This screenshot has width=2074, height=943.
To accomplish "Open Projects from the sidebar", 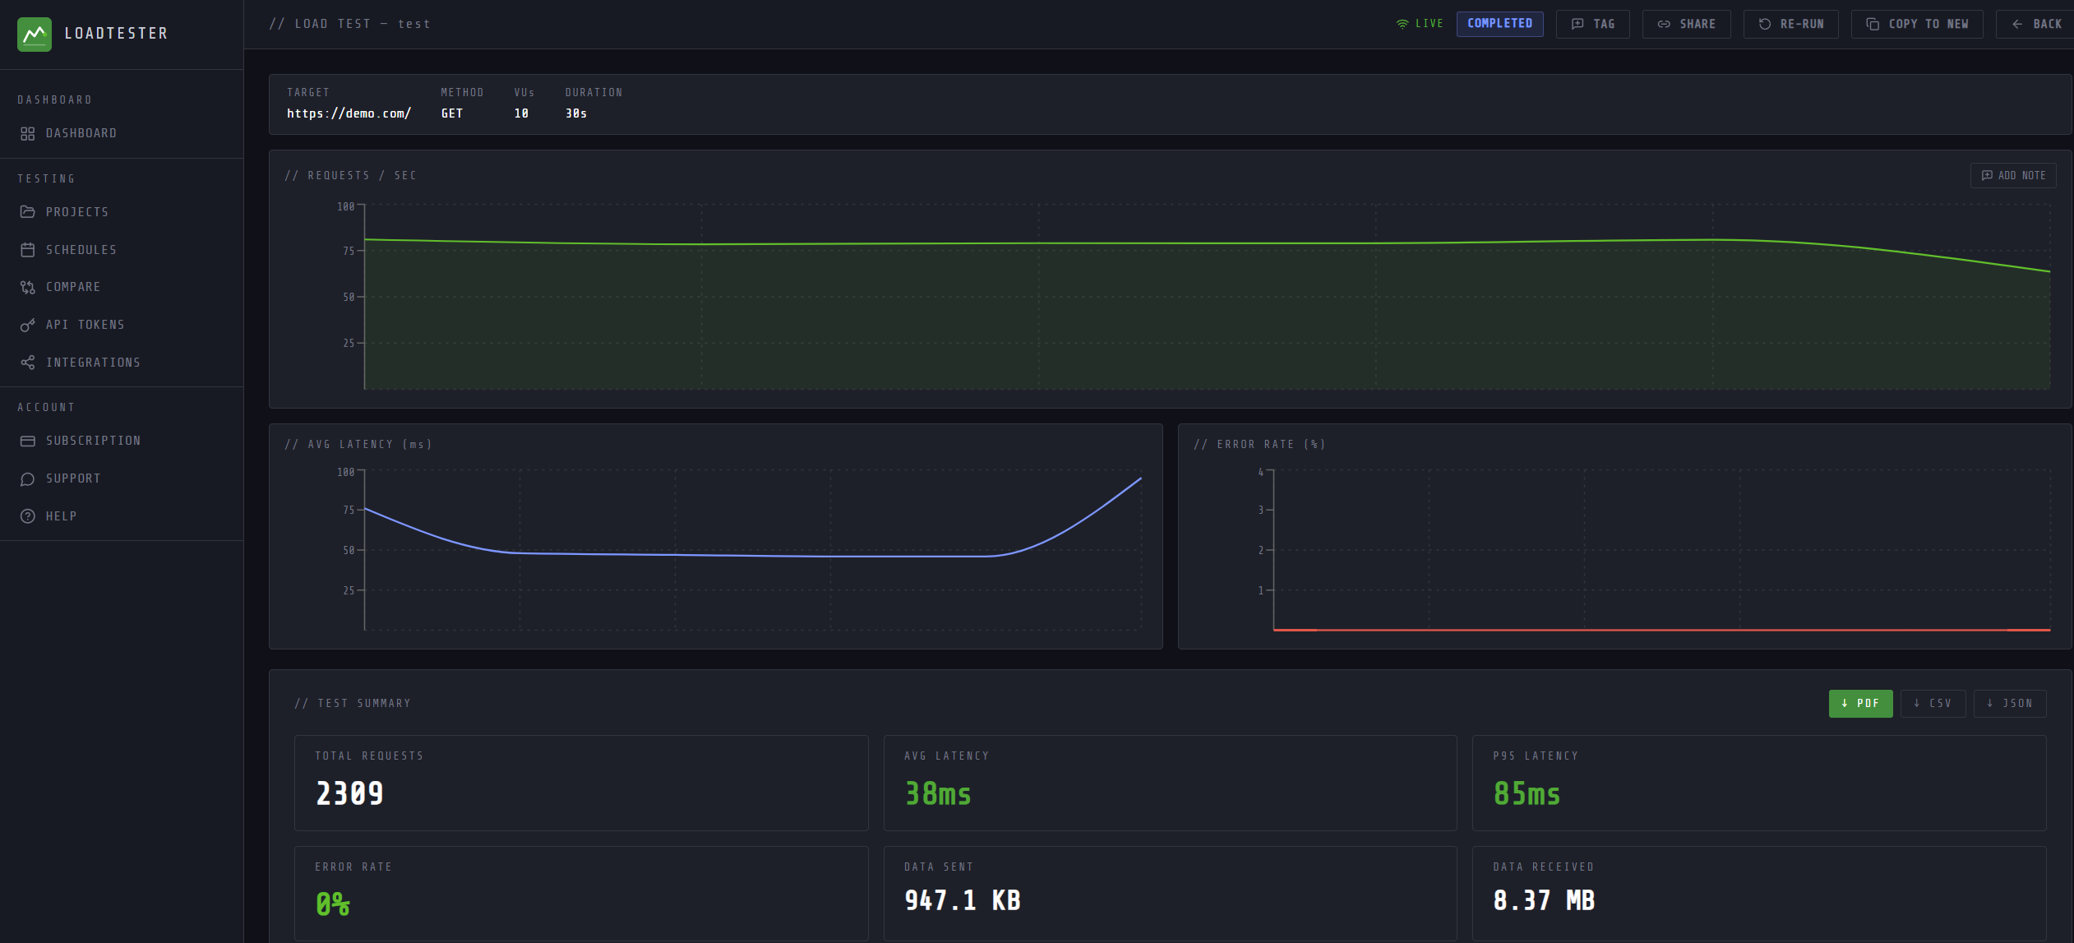I will point(77,211).
